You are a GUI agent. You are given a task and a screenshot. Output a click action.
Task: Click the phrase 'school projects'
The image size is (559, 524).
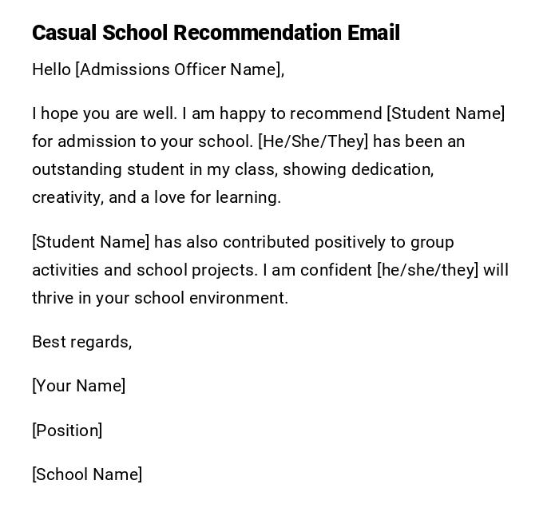click(196, 270)
